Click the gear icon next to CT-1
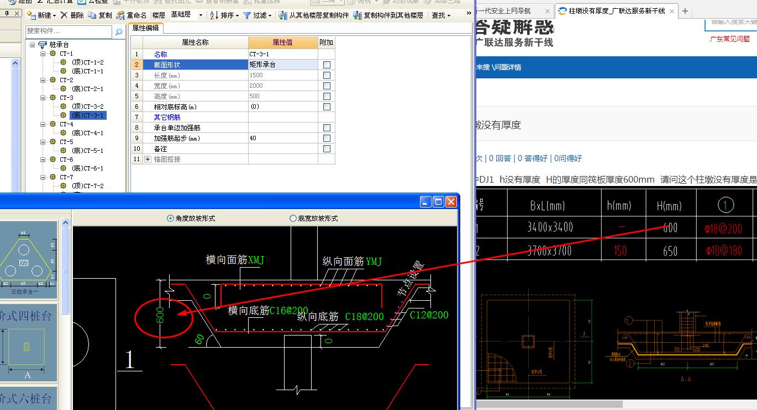This screenshot has height=410, width=757. (x=53, y=54)
